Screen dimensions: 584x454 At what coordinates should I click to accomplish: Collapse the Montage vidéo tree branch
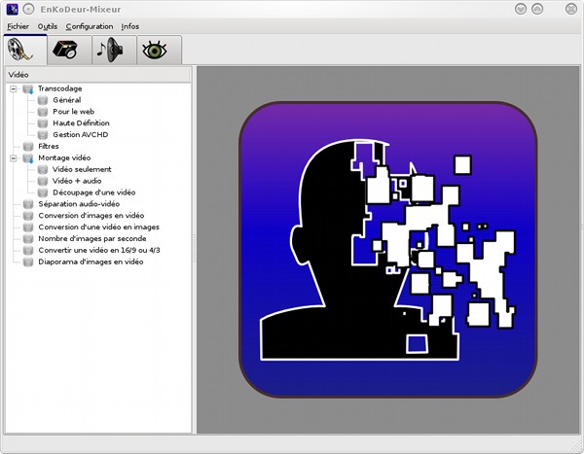tap(14, 158)
